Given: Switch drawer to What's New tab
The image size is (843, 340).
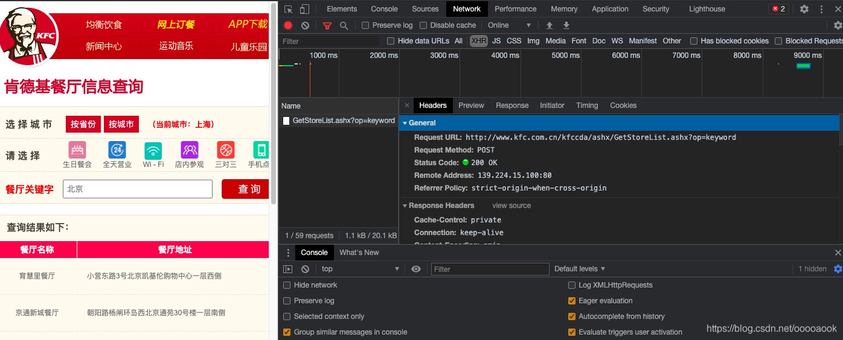Looking at the screenshot, I should [359, 253].
